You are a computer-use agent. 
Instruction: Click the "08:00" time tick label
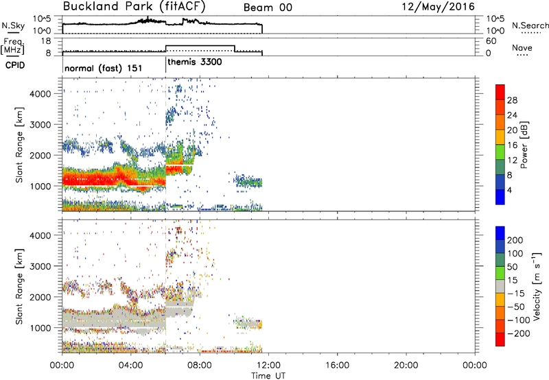(x=199, y=366)
